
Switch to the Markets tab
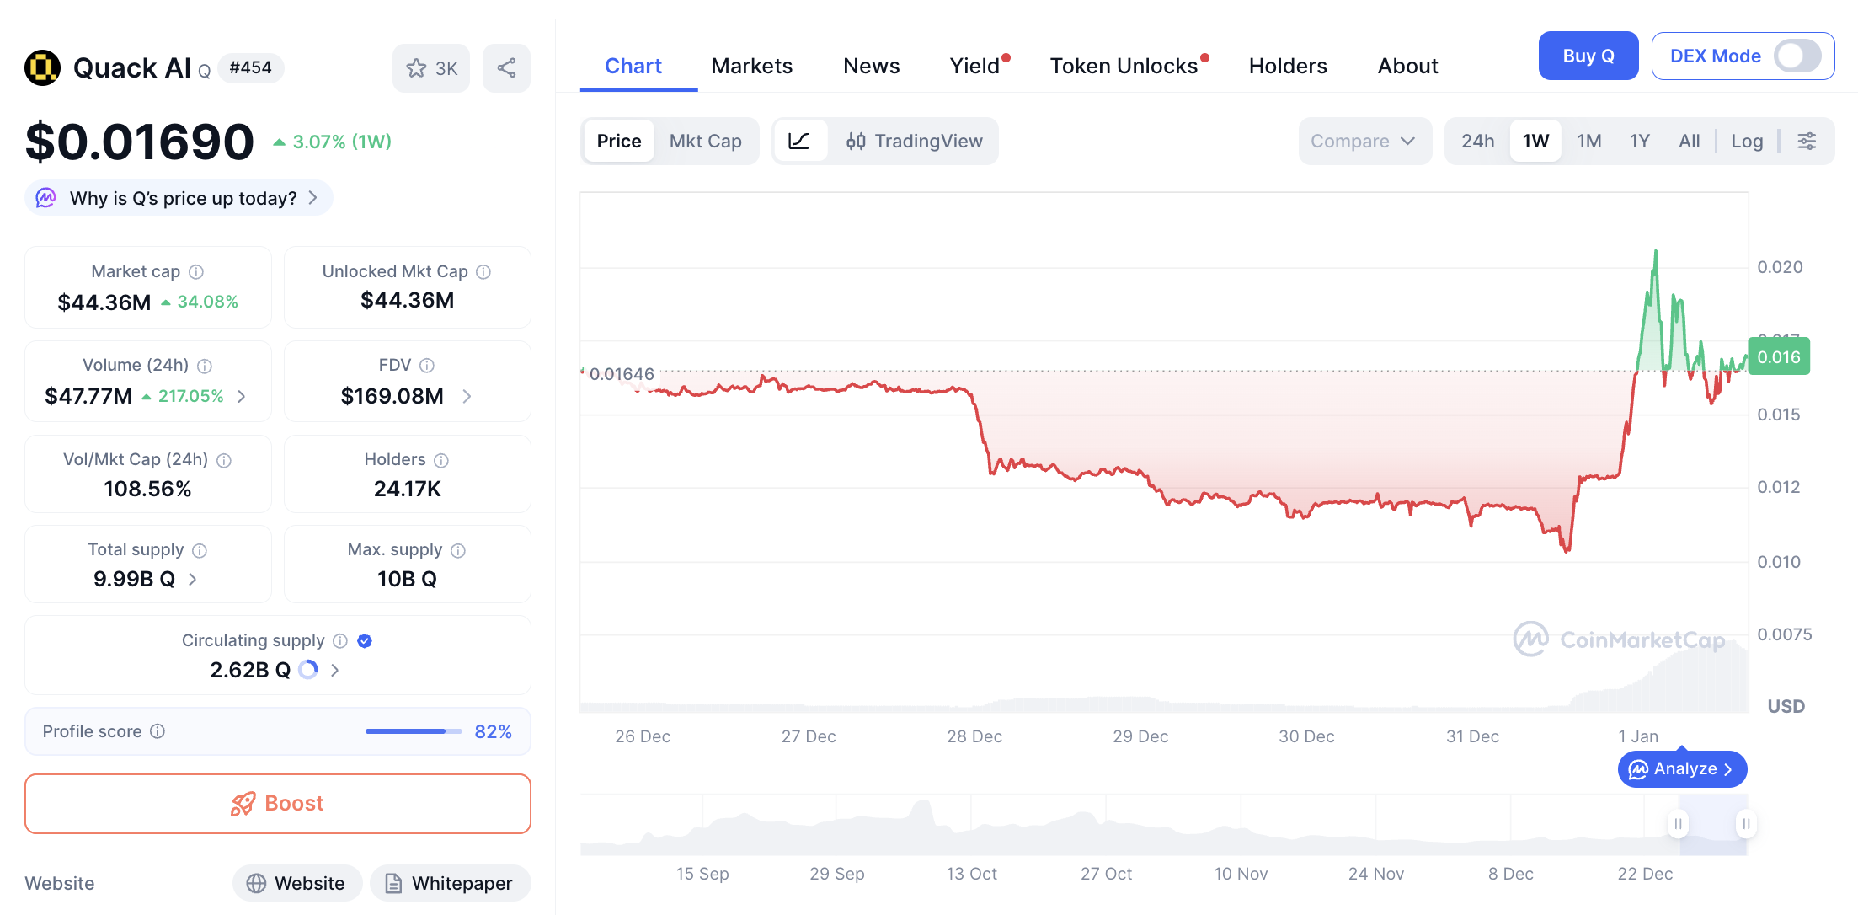coord(751,66)
